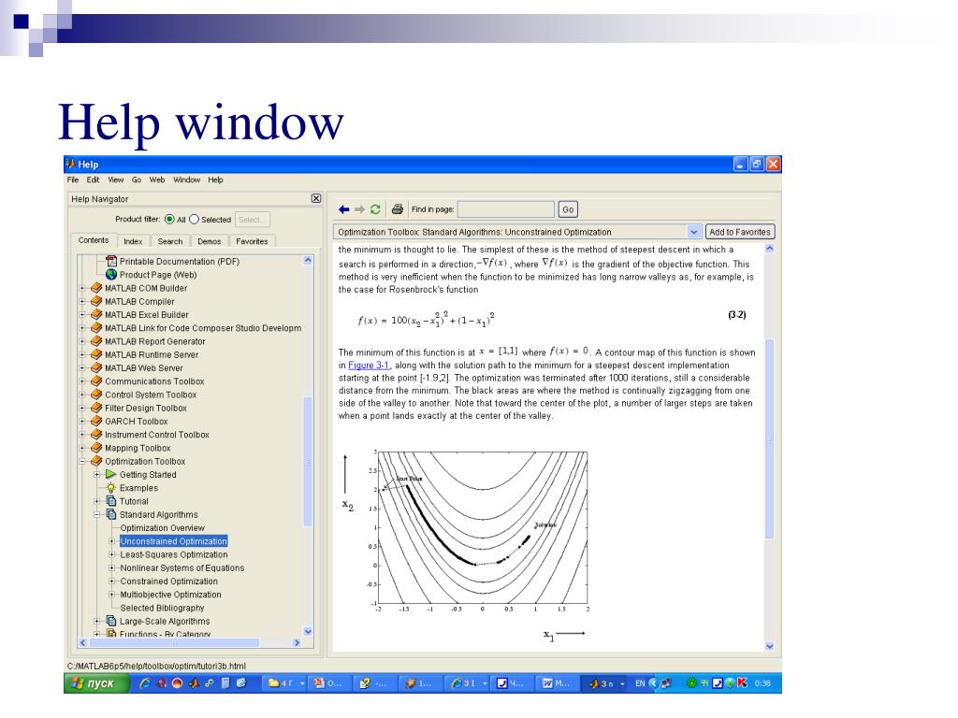Click the Add to Favorites button
This screenshot has width=958, height=718.
[x=740, y=232]
